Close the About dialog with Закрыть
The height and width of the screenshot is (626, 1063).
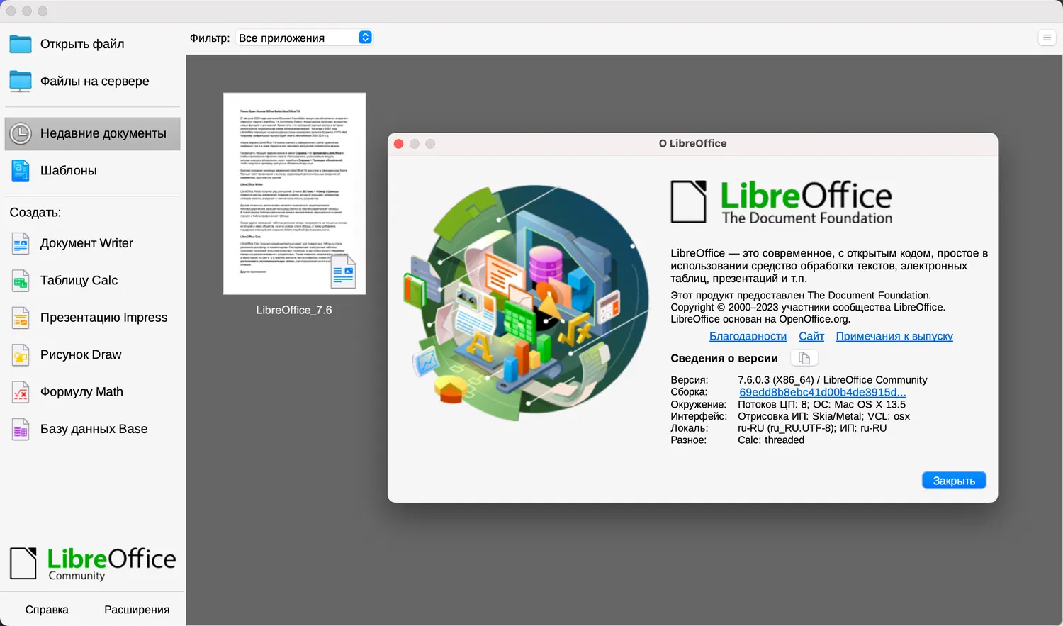coord(954,481)
